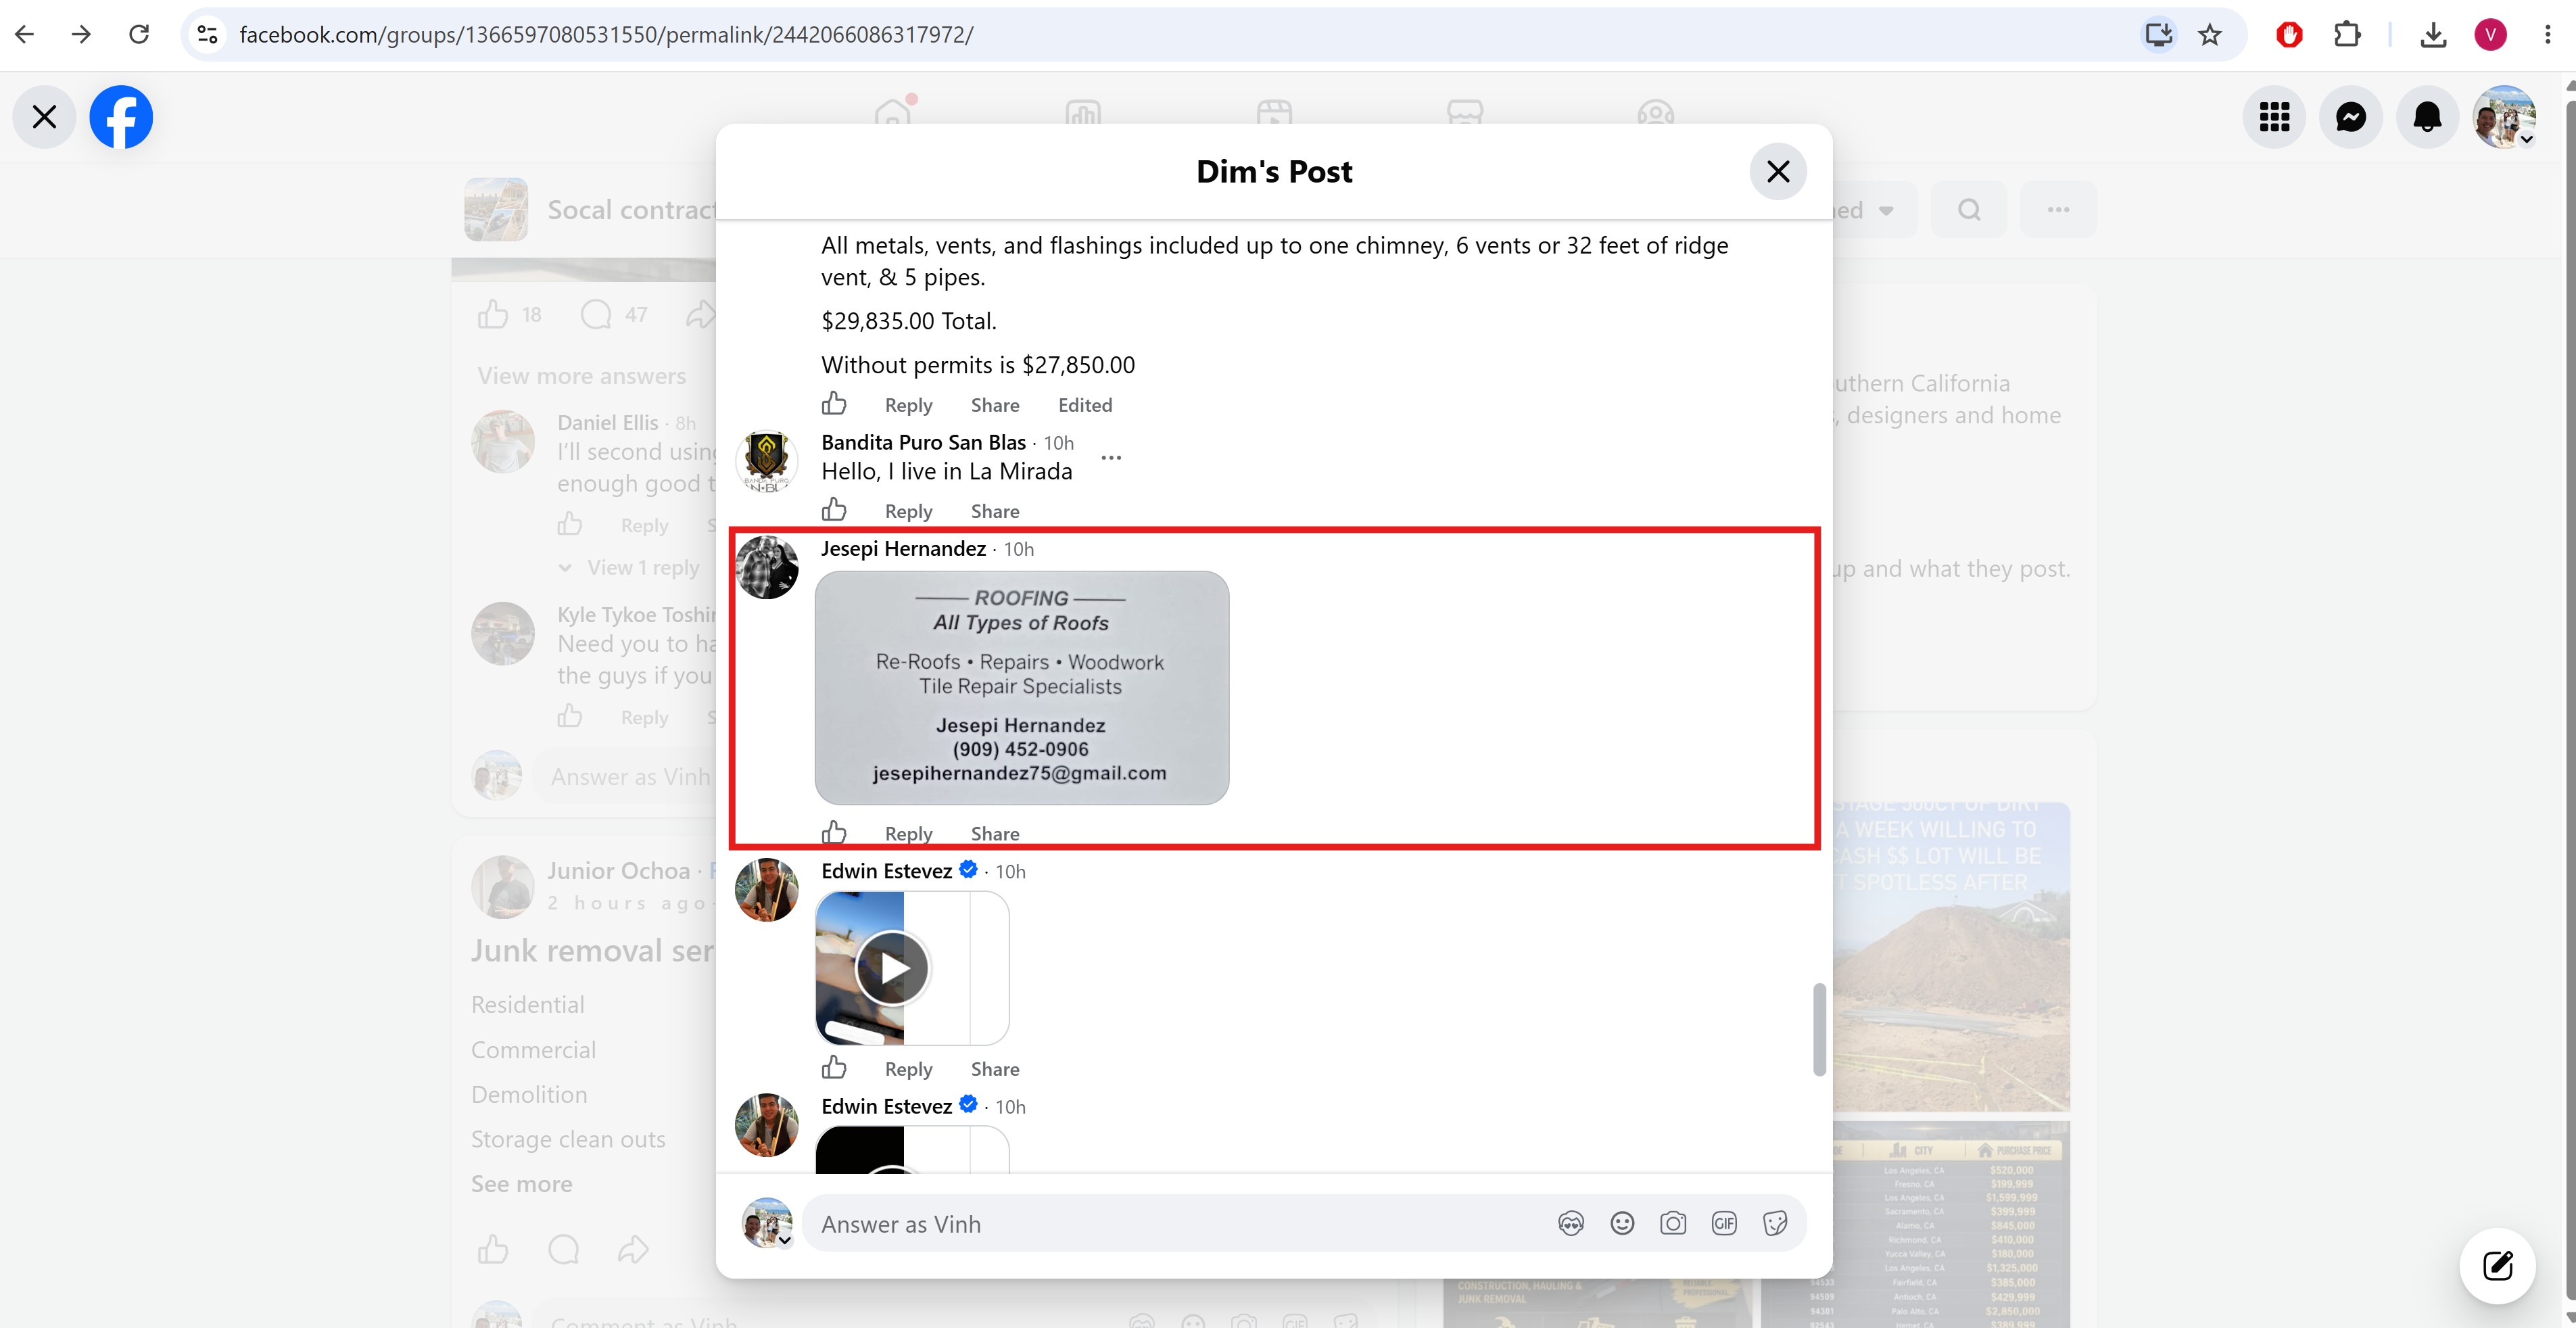
Task: Click the address bar URL
Action: click(606, 35)
